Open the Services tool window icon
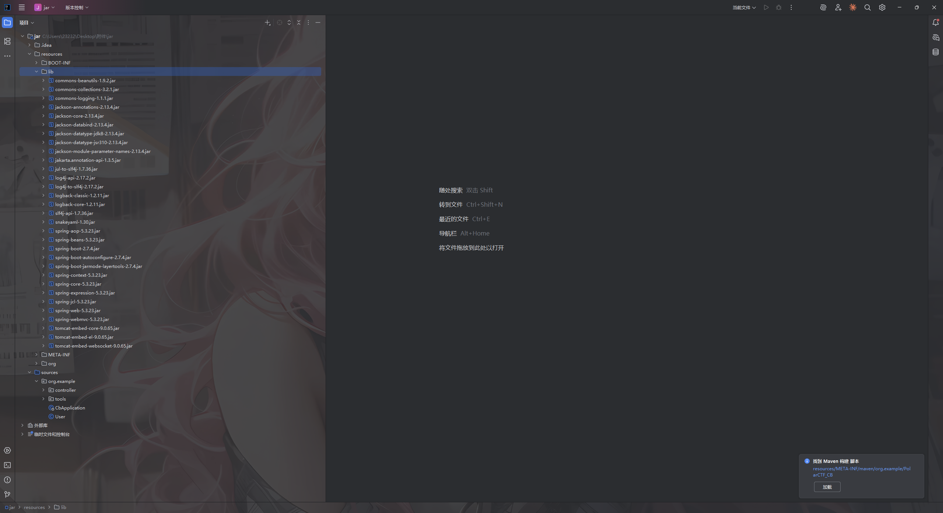Viewport: 943px width, 513px height. click(7, 450)
